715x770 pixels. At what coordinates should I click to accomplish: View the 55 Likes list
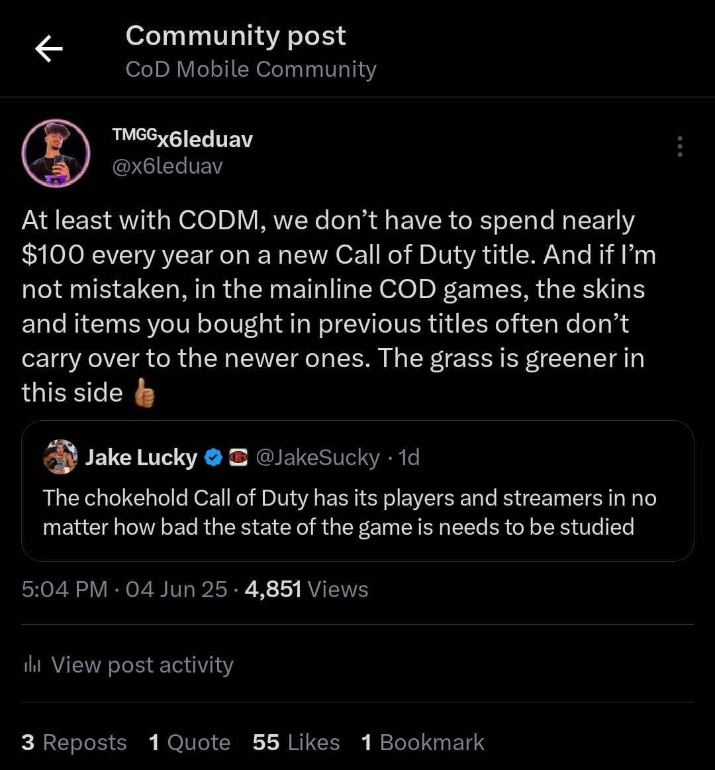(x=296, y=742)
